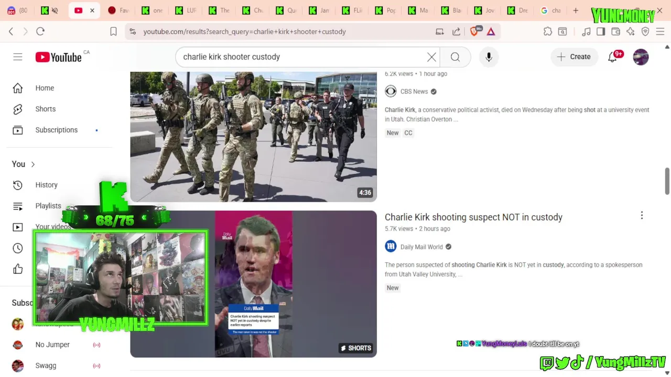Open 'Charlie Kirk shooting suspect NOT in custody' title
This screenshot has height=377, width=671.
click(x=473, y=217)
